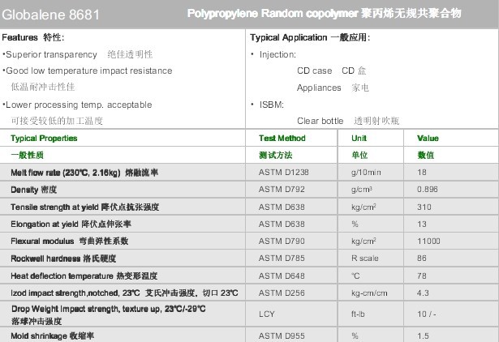Click the 'ASTM D955' cell
Viewport: 499px width, 342px height.
[x=282, y=336]
